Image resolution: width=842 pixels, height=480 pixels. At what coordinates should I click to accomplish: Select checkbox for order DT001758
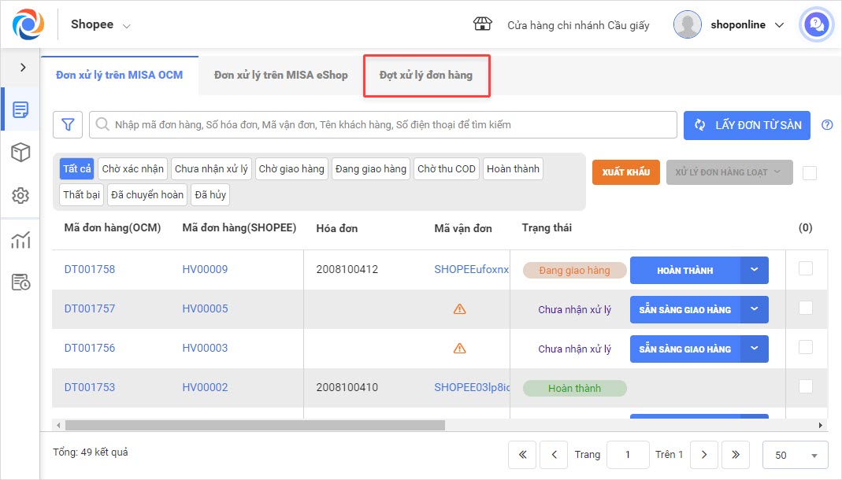point(806,268)
